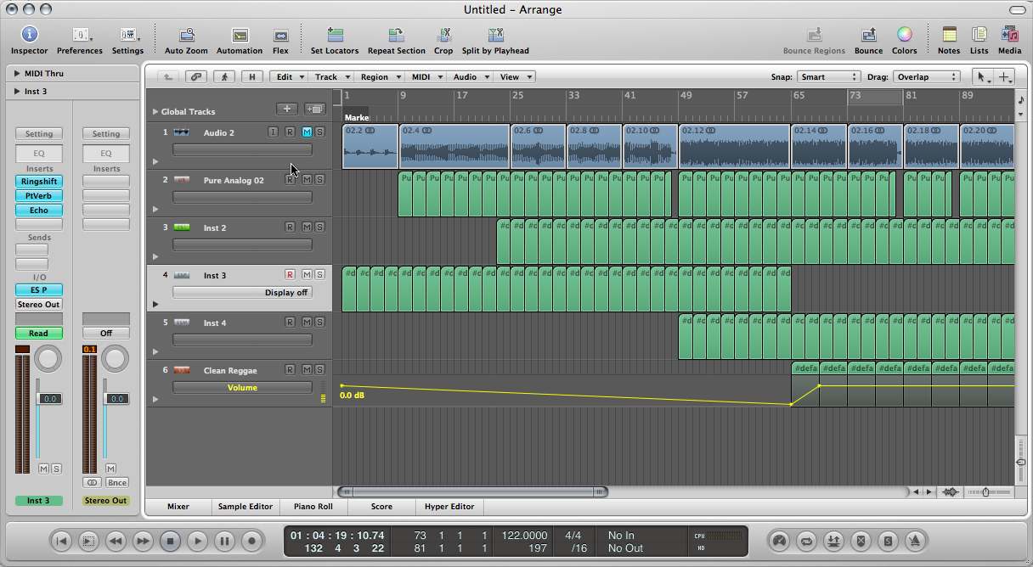The height and width of the screenshot is (567, 1033).
Task: Click the Ringshift insert slot
Action: pos(39,182)
